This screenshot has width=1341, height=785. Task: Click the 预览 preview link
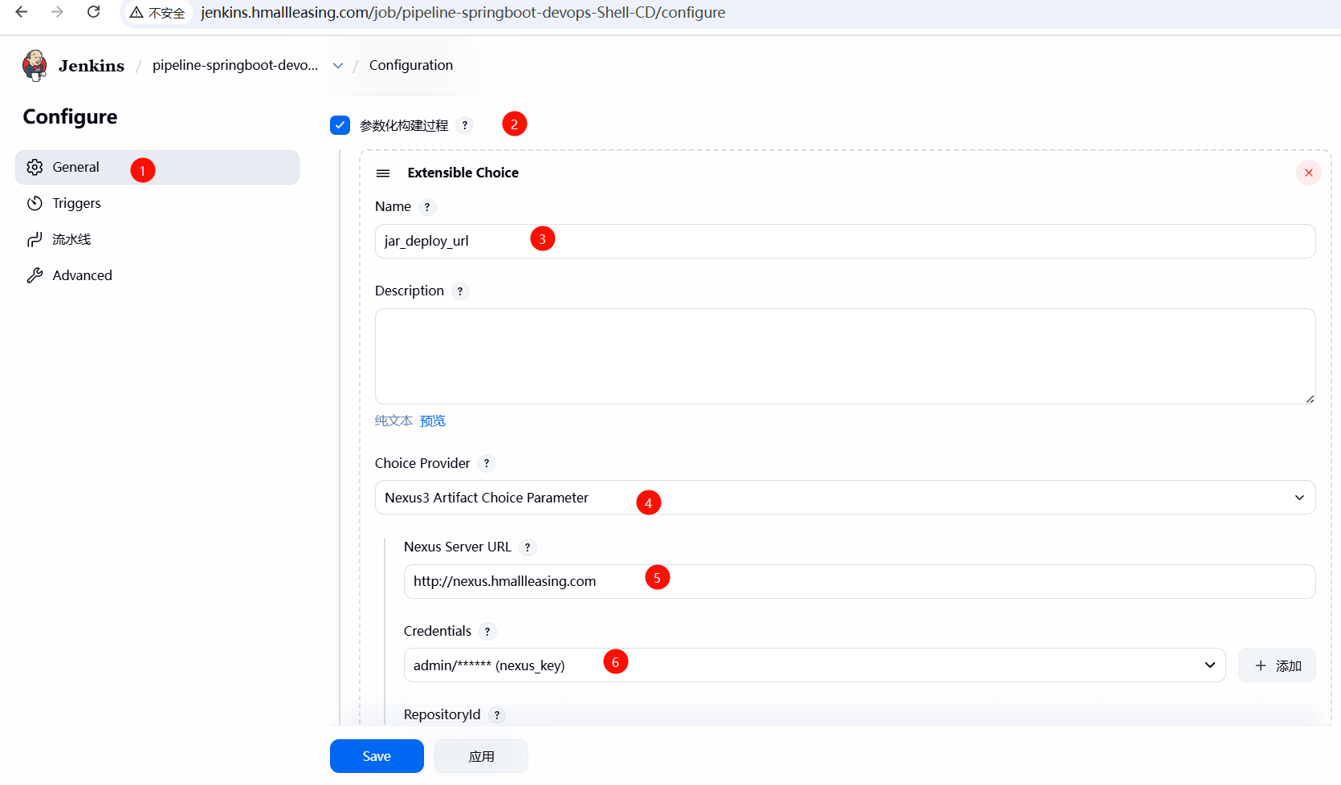433,421
